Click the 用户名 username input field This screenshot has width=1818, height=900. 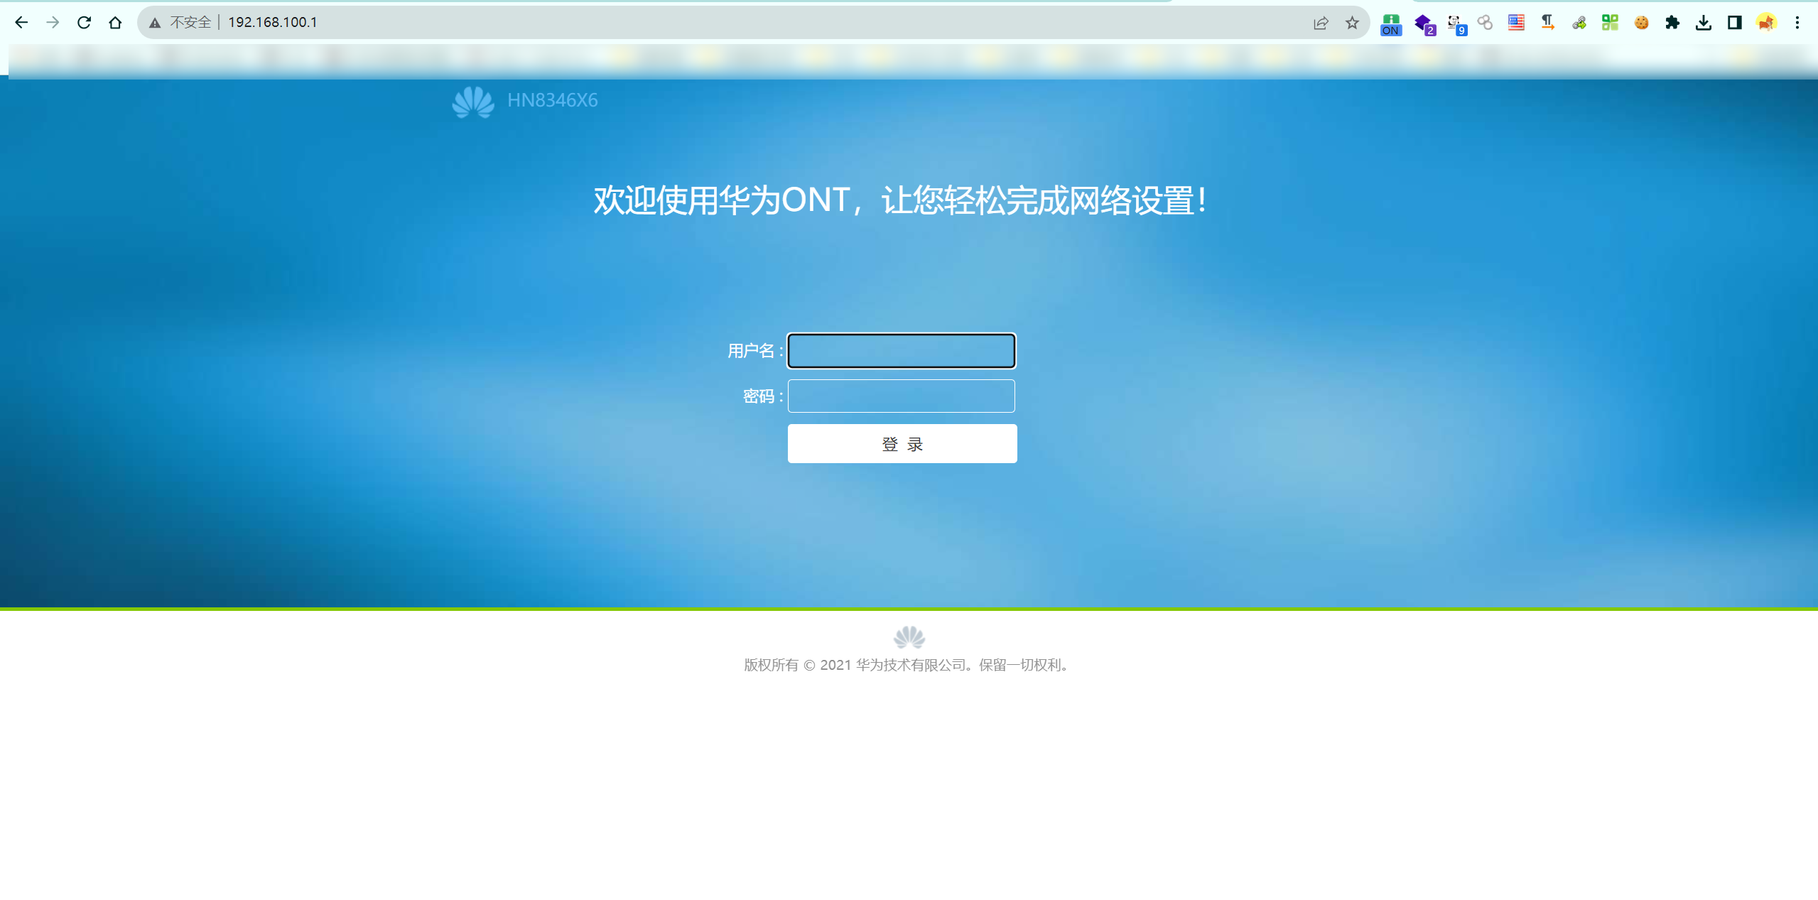901,351
